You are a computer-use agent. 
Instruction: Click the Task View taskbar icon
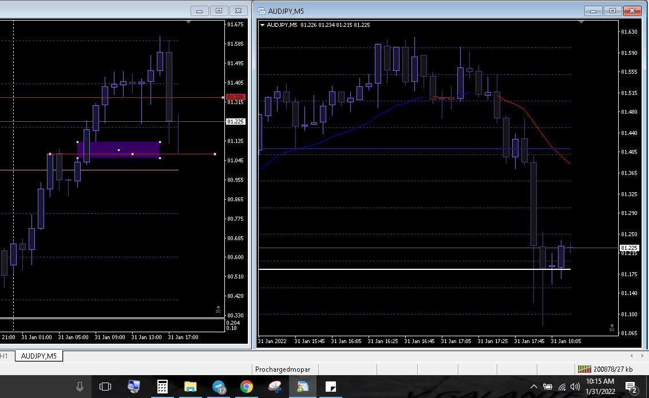(x=105, y=387)
